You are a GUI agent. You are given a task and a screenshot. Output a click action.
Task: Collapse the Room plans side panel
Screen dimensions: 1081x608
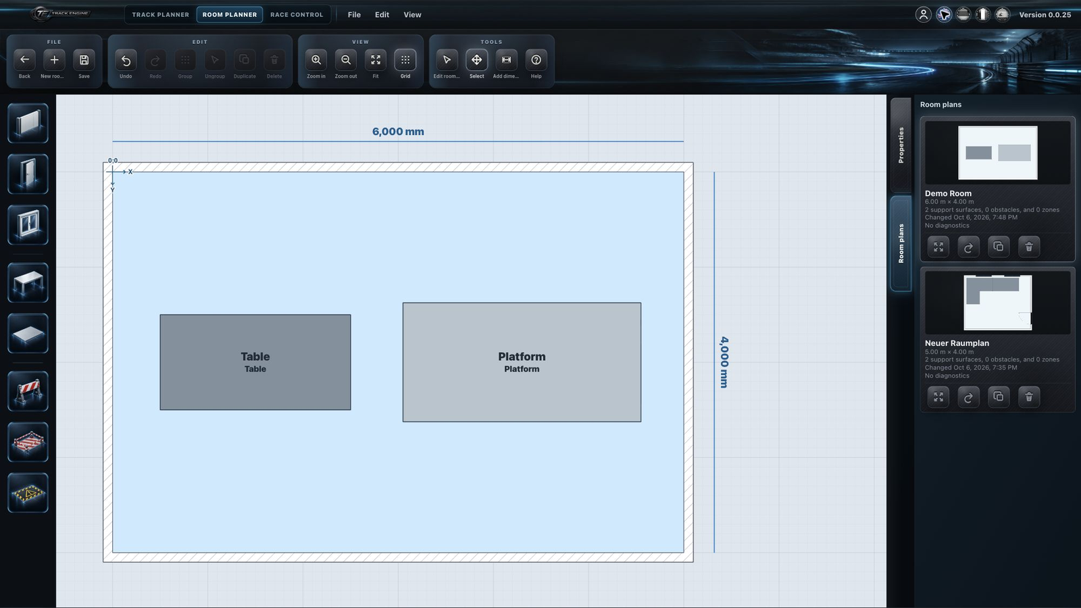click(x=901, y=243)
